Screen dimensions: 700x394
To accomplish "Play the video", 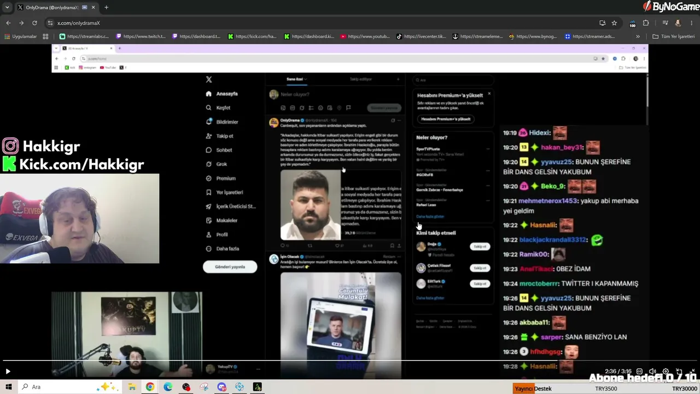I will (8, 372).
